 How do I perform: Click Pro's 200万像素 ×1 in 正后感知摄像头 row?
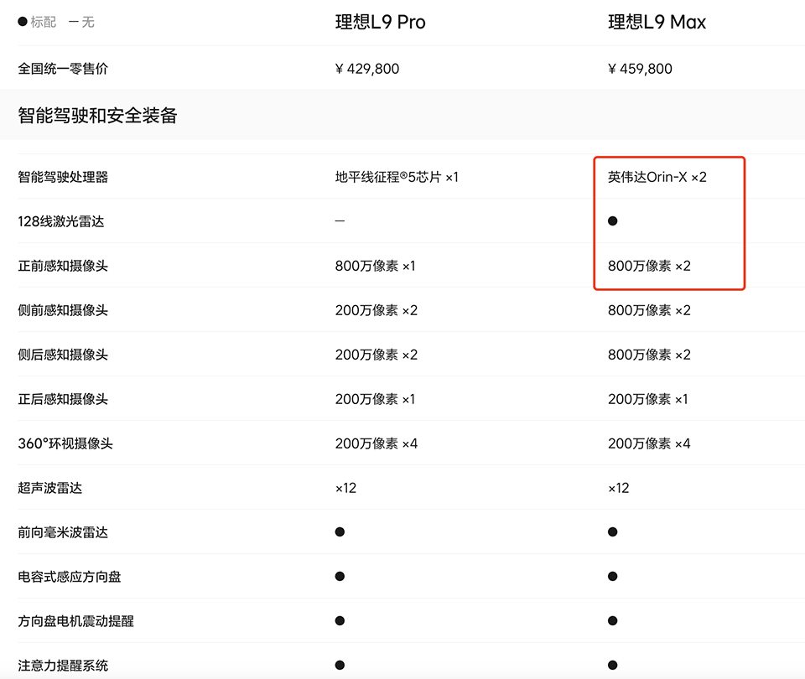(376, 399)
